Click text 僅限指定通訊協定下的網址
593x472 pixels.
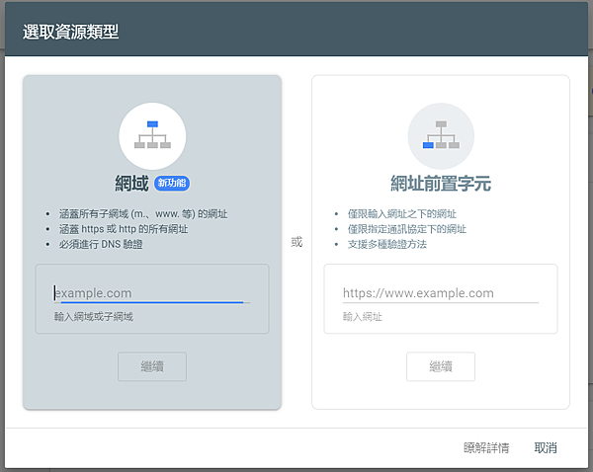click(407, 229)
